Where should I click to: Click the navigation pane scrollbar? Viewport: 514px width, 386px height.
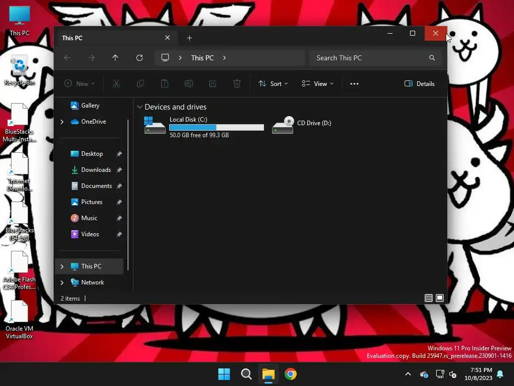point(128,195)
